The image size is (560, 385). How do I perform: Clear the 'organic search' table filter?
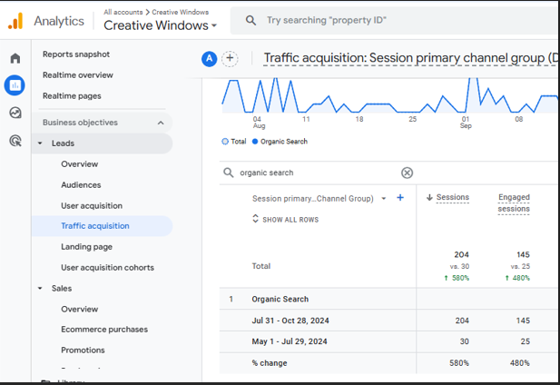pyautogui.click(x=407, y=173)
